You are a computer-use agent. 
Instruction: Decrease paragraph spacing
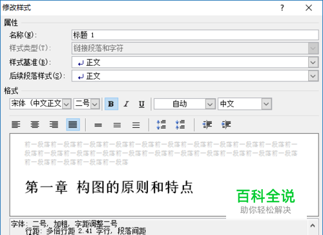click(x=180, y=125)
